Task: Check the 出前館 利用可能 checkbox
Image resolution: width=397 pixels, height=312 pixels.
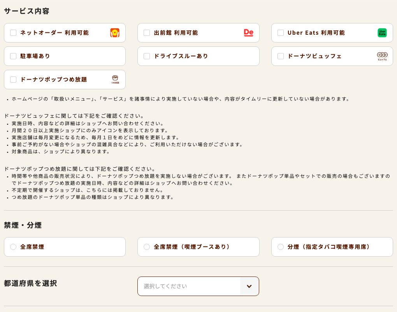Action: pos(147,33)
